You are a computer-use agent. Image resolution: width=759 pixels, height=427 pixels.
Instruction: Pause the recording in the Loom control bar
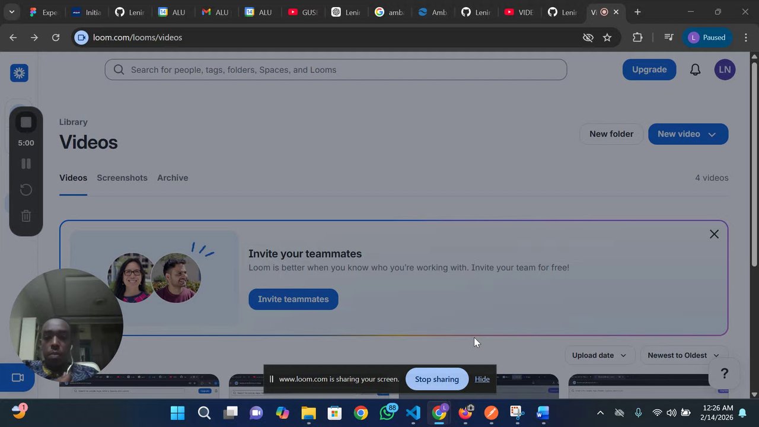26,164
